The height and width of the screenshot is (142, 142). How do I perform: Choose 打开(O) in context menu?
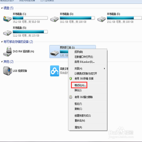click(x=79, y=52)
